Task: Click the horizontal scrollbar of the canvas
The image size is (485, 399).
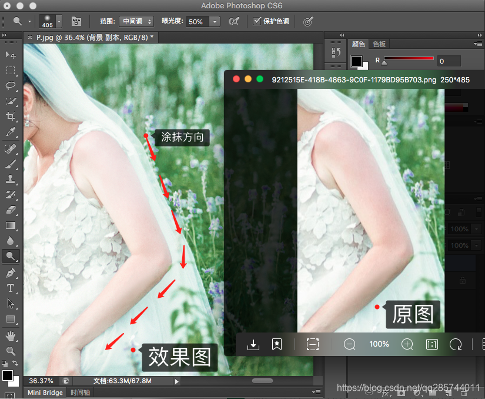Action: (x=262, y=381)
